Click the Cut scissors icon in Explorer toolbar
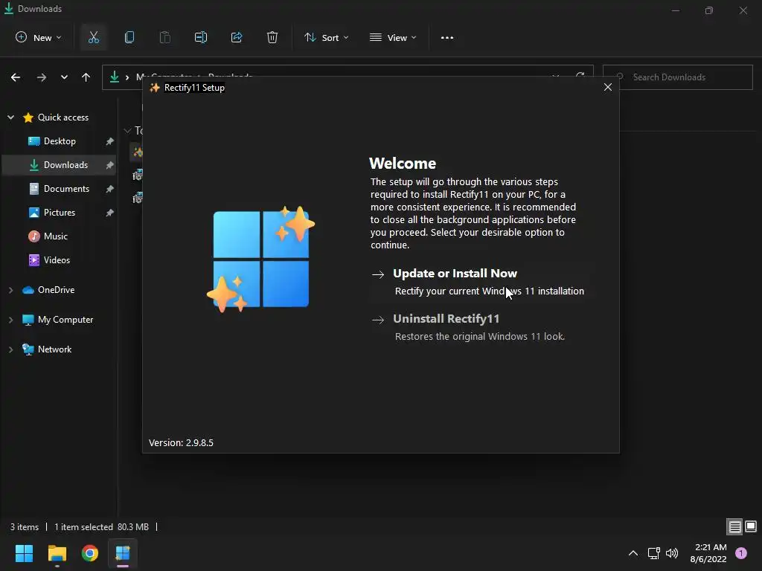 (x=93, y=37)
